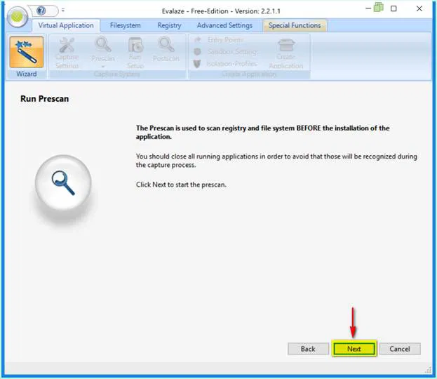This screenshot has height=379, width=437.
Task: Go Back to the previous step
Action: coord(308,349)
